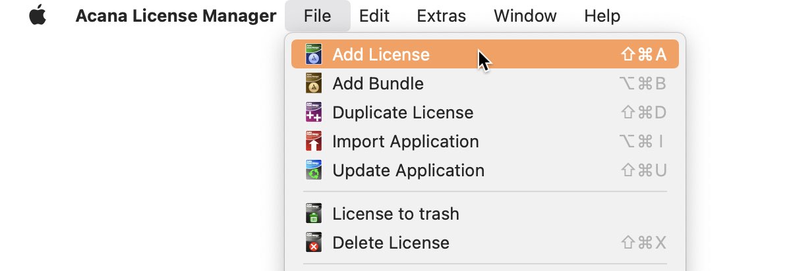The height and width of the screenshot is (271, 791).
Task: Click the Add Bundle gold icon
Action: [x=314, y=84]
